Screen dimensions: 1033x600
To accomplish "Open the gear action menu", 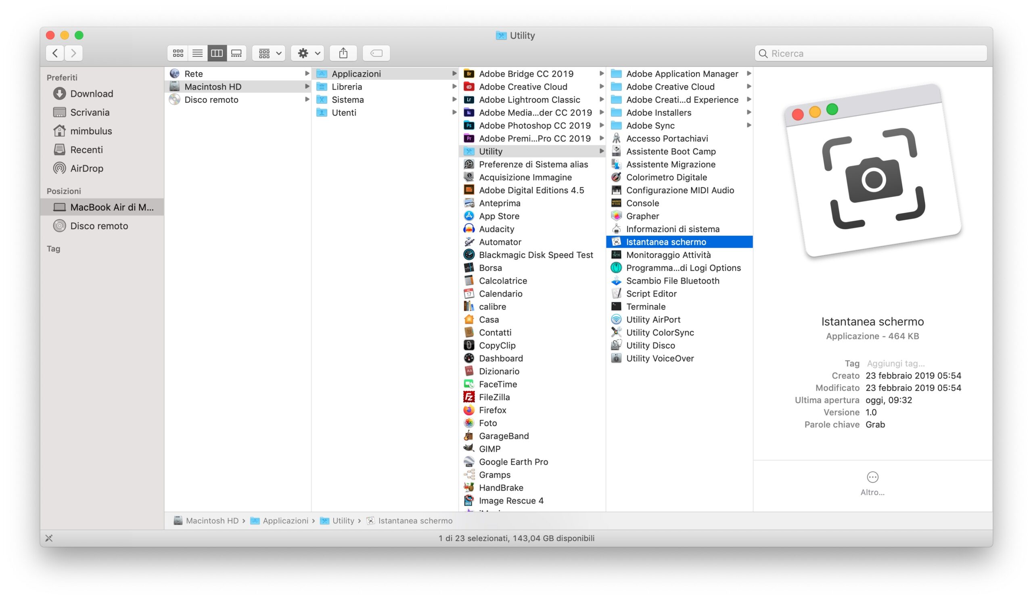I will (308, 53).
